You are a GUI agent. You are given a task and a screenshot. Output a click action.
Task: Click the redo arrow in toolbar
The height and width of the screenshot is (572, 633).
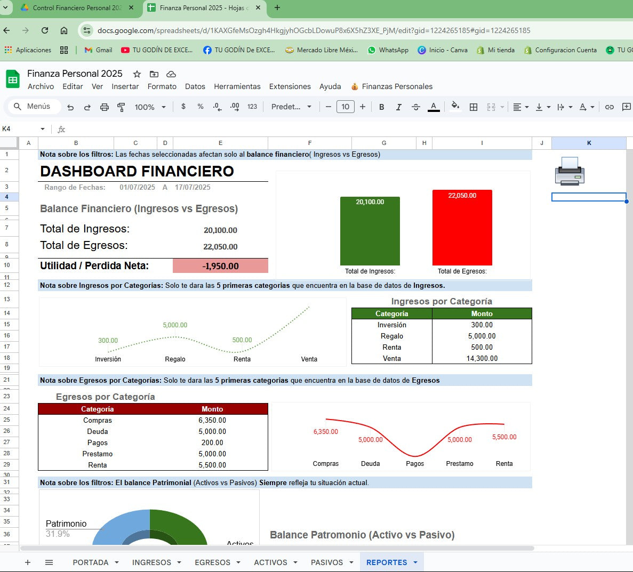(87, 107)
